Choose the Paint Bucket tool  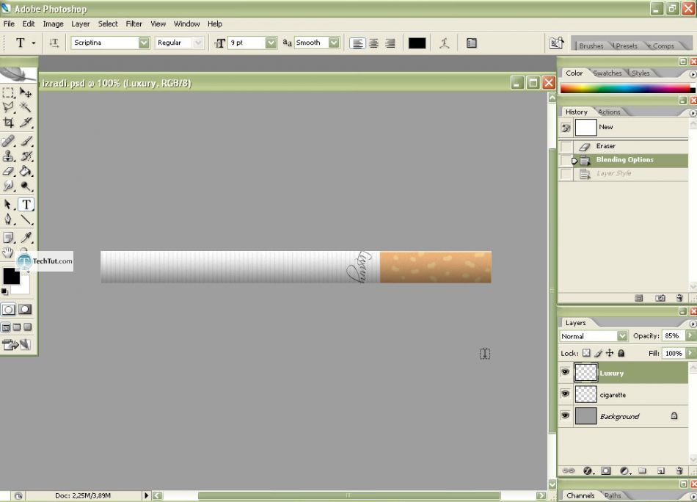point(26,171)
